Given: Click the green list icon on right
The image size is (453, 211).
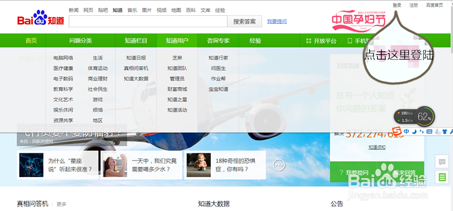Looking at the screenshot, I should point(442,177).
